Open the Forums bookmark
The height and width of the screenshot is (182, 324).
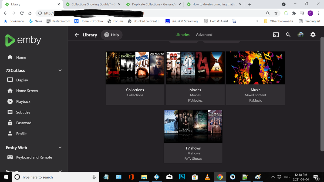(x=115, y=21)
